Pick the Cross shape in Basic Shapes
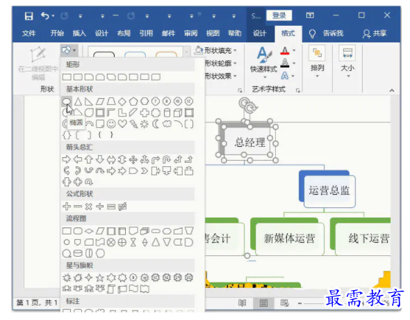 pyautogui.click(x=145, y=113)
